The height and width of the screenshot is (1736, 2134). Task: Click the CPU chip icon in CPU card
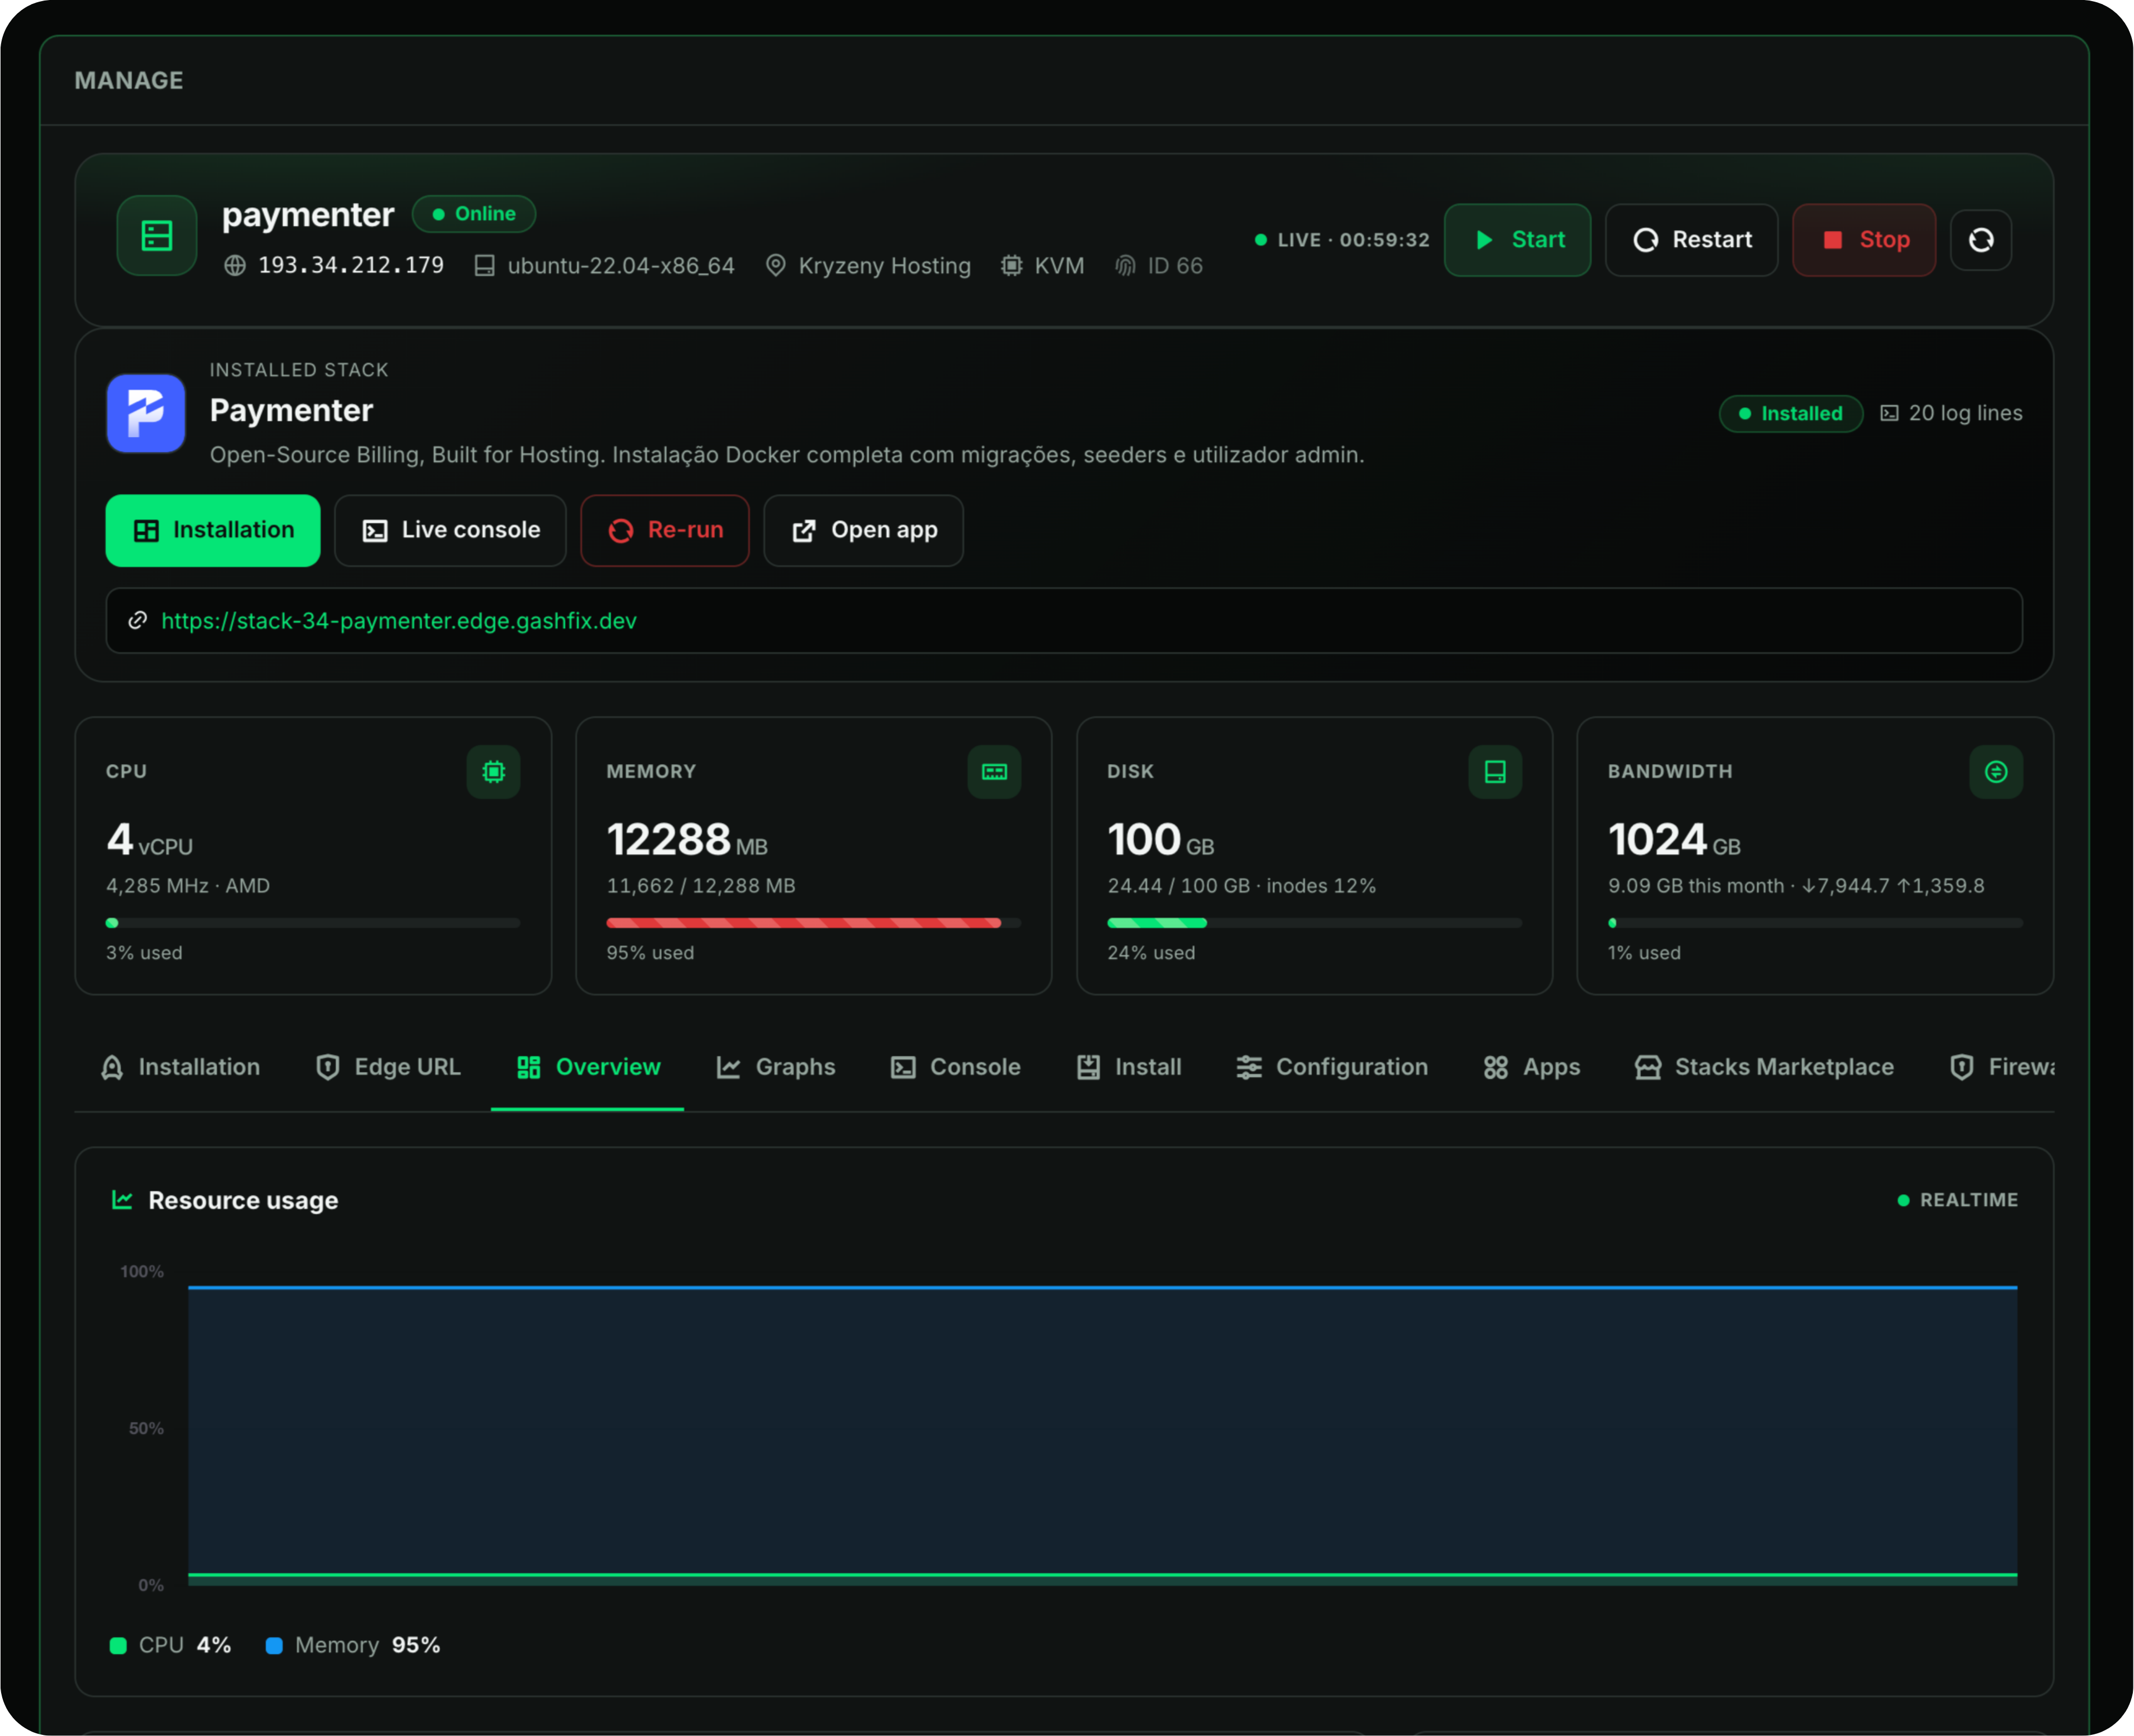pyautogui.click(x=493, y=772)
